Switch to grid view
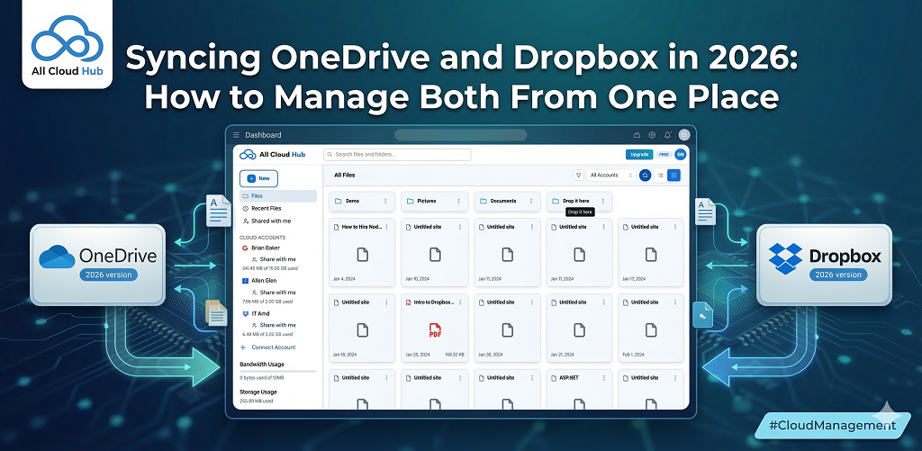Image resolution: width=922 pixels, height=451 pixels. [673, 176]
